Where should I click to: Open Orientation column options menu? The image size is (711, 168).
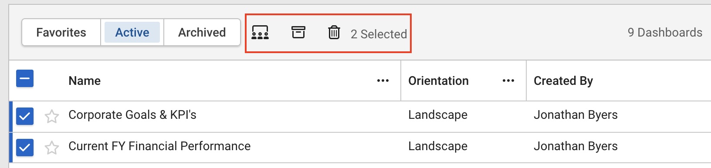point(508,81)
